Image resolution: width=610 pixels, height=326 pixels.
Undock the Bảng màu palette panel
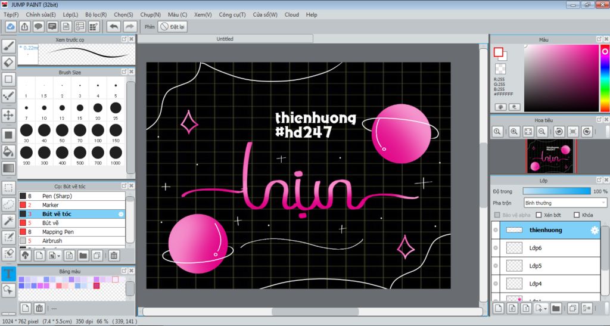pyautogui.click(x=124, y=271)
